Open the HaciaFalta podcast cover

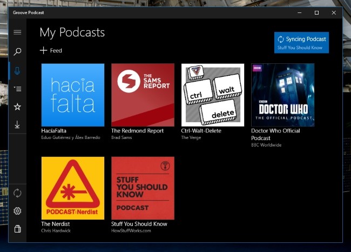(x=73, y=95)
